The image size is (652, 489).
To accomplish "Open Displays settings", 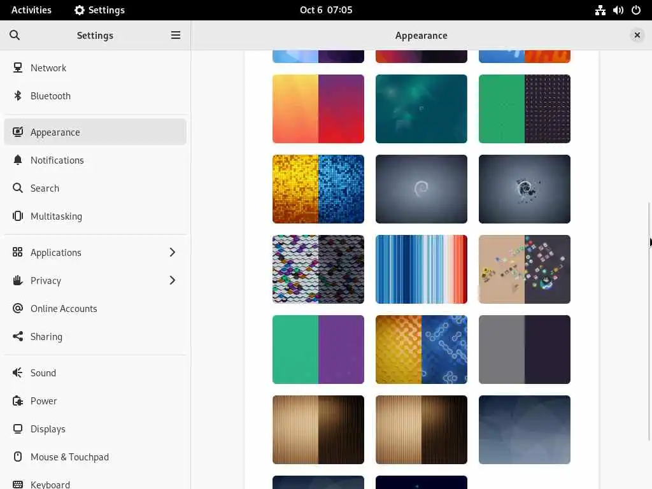I will 96,429.
